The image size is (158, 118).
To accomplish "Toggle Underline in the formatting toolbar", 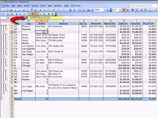I will tap(128, 10).
